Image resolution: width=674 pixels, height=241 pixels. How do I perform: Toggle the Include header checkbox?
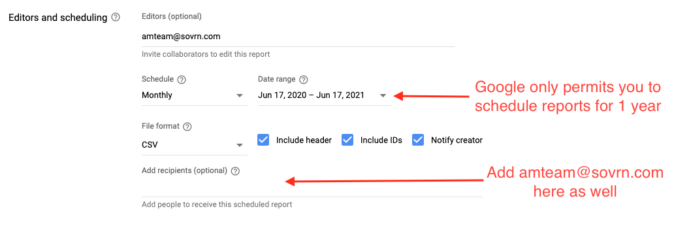pyautogui.click(x=263, y=140)
